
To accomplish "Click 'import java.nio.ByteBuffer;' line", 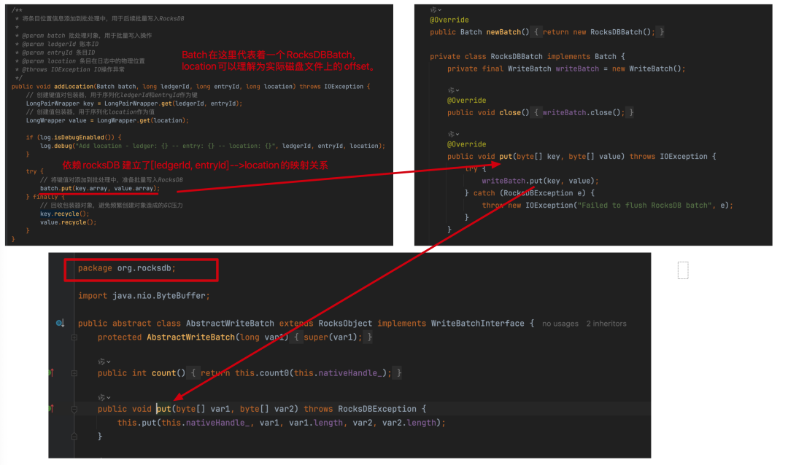I will click(x=144, y=296).
